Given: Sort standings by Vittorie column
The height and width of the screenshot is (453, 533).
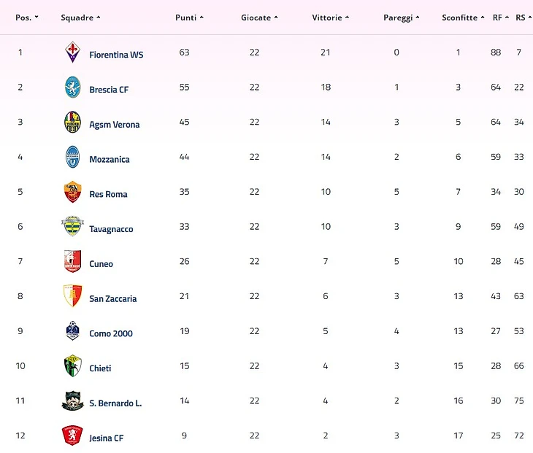Looking at the screenshot, I should [330, 18].
